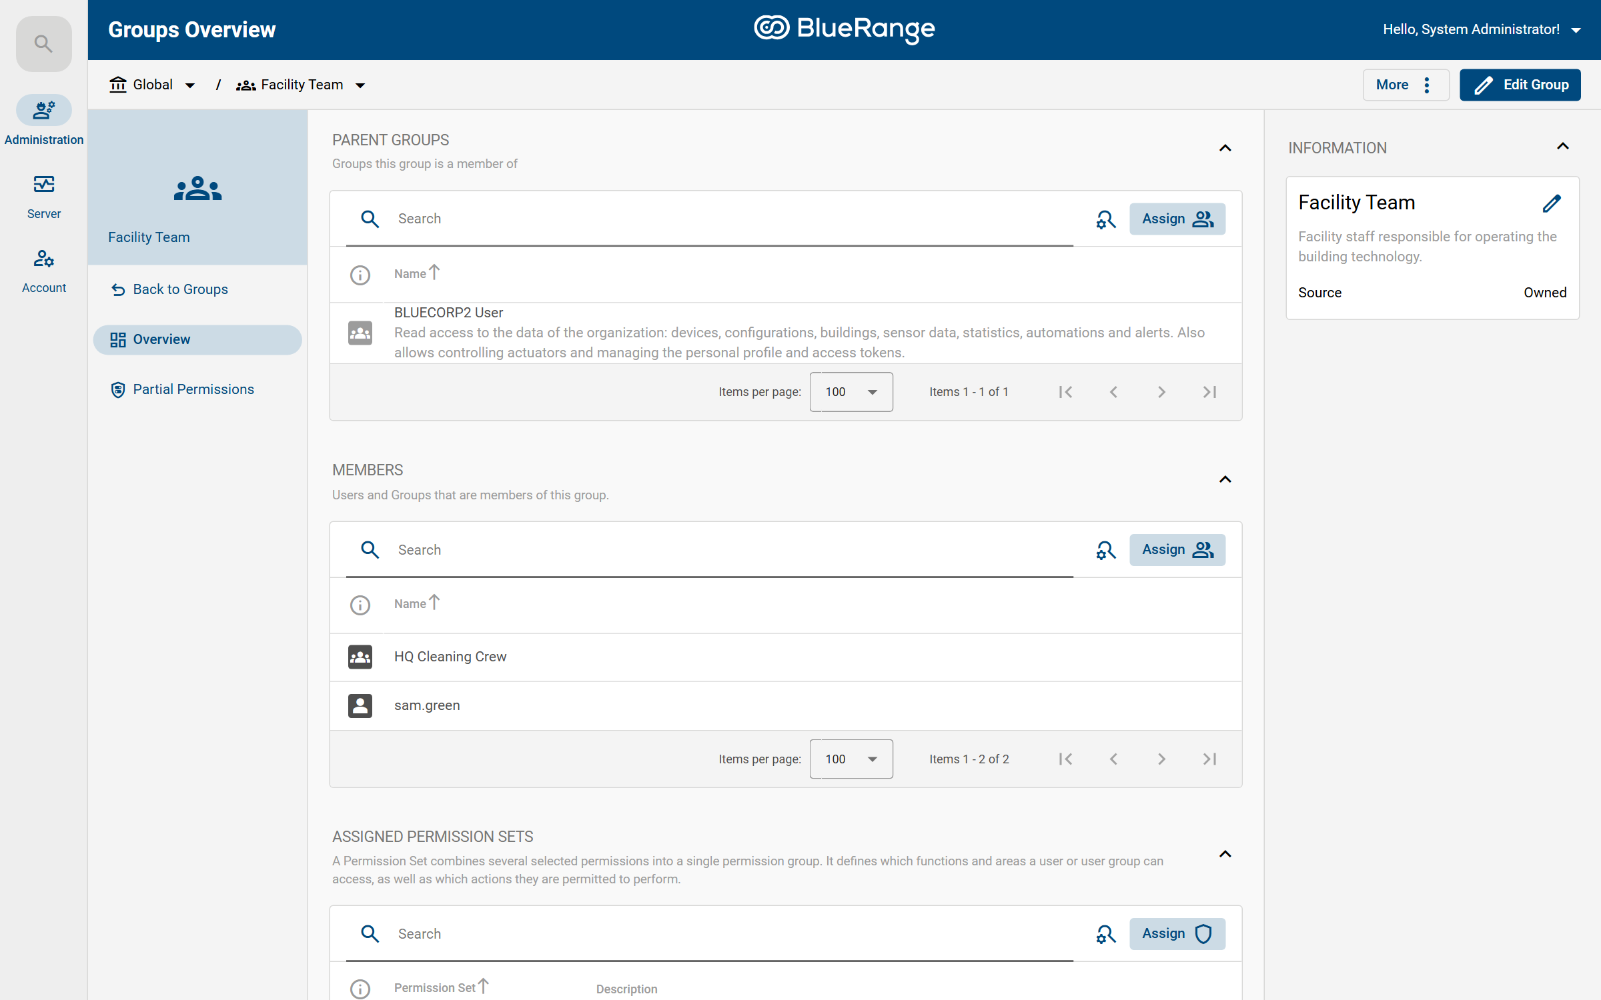
Task: Click the Members search magnifier icon
Action: coord(370,550)
